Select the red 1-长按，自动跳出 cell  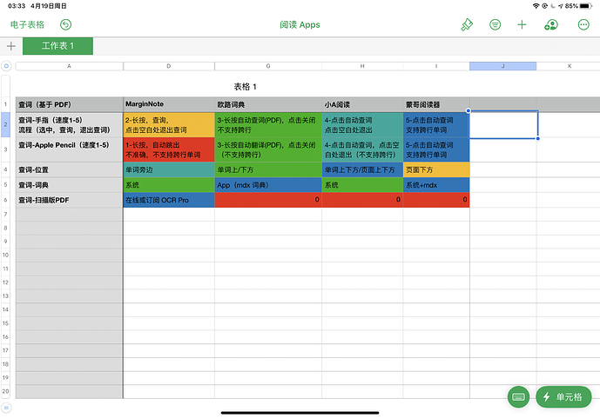click(x=169, y=149)
